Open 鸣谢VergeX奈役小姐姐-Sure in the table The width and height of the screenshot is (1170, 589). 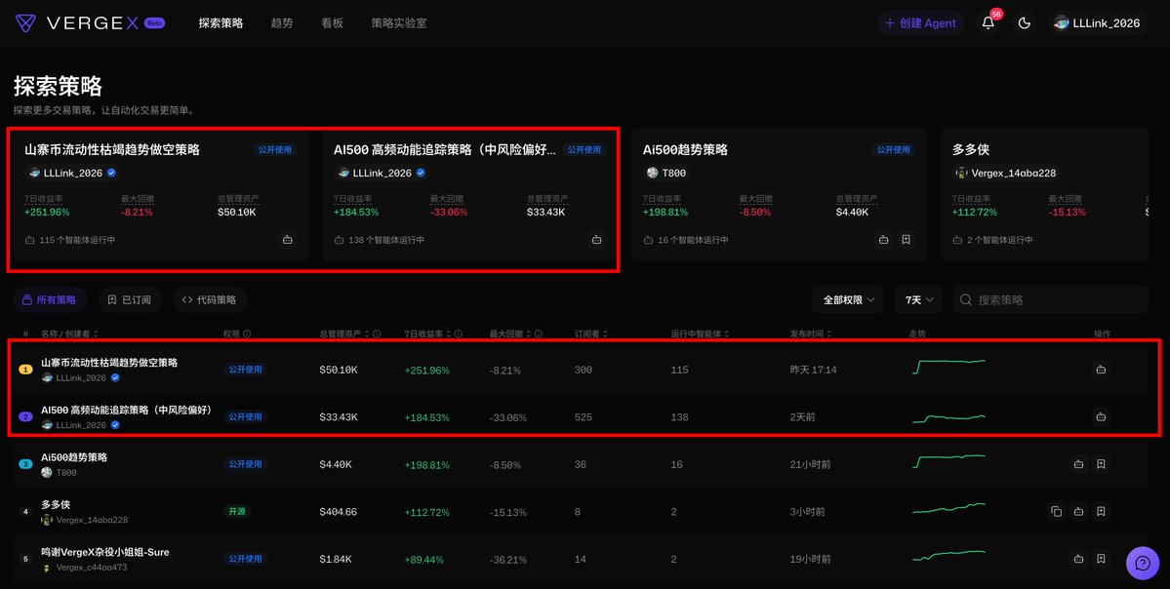tap(105, 553)
